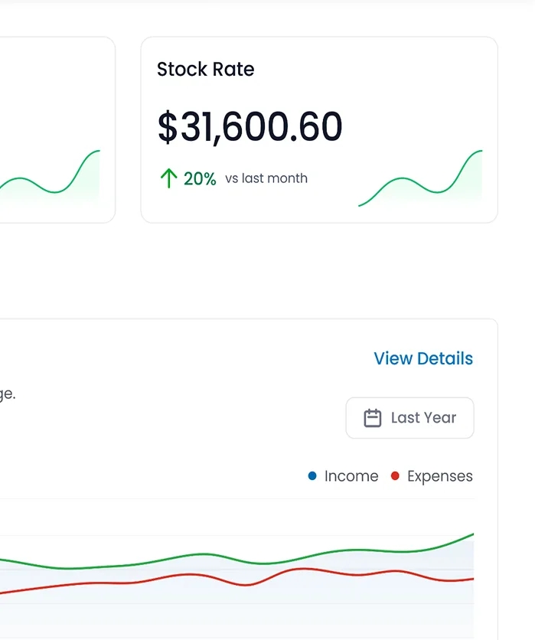Click the green up arrow next to 20%
This screenshot has height=640, width=535.
pos(168,178)
